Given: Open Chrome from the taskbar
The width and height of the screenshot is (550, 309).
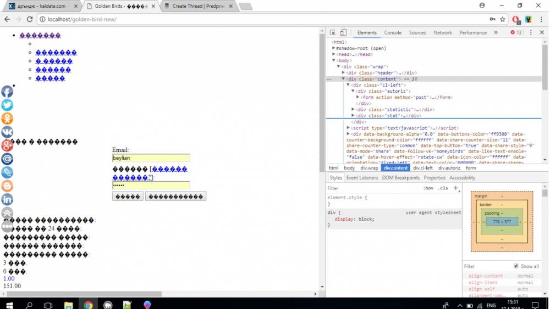Looking at the screenshot, I should point(88,305).
